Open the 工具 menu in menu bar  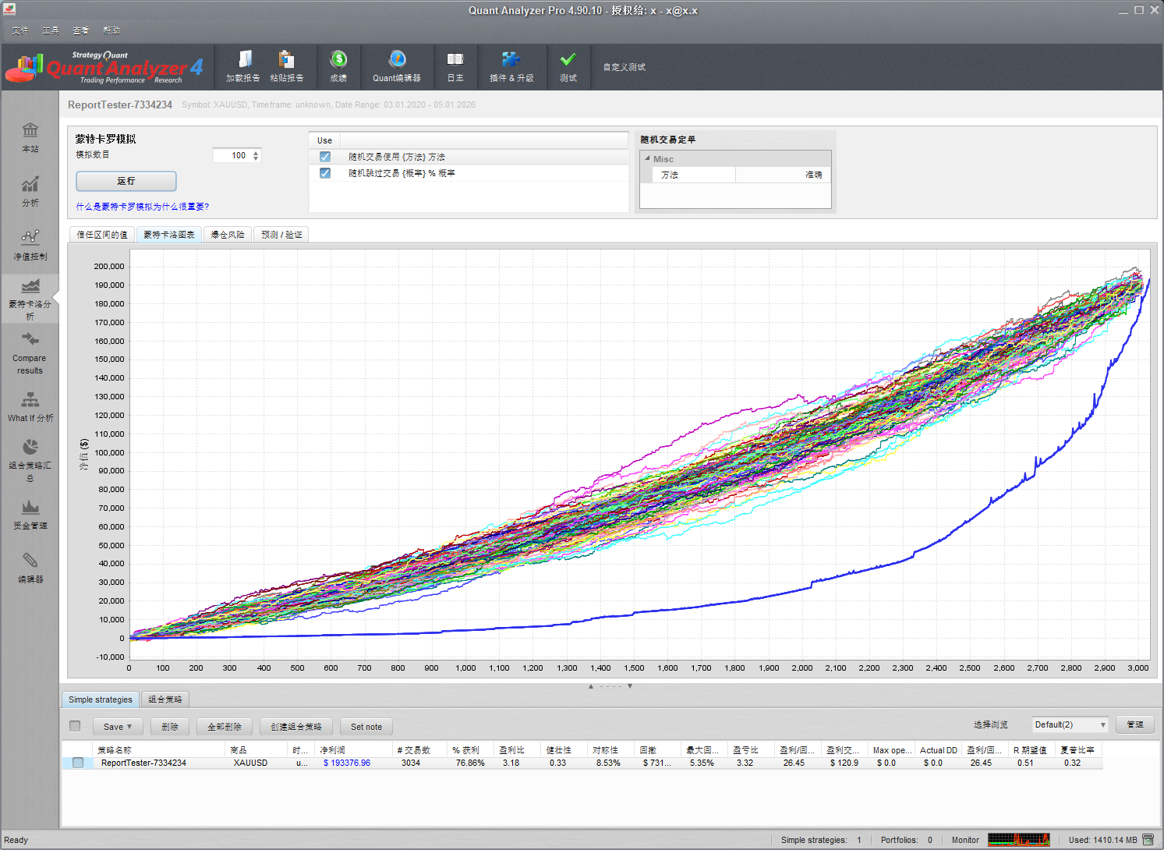51,30
